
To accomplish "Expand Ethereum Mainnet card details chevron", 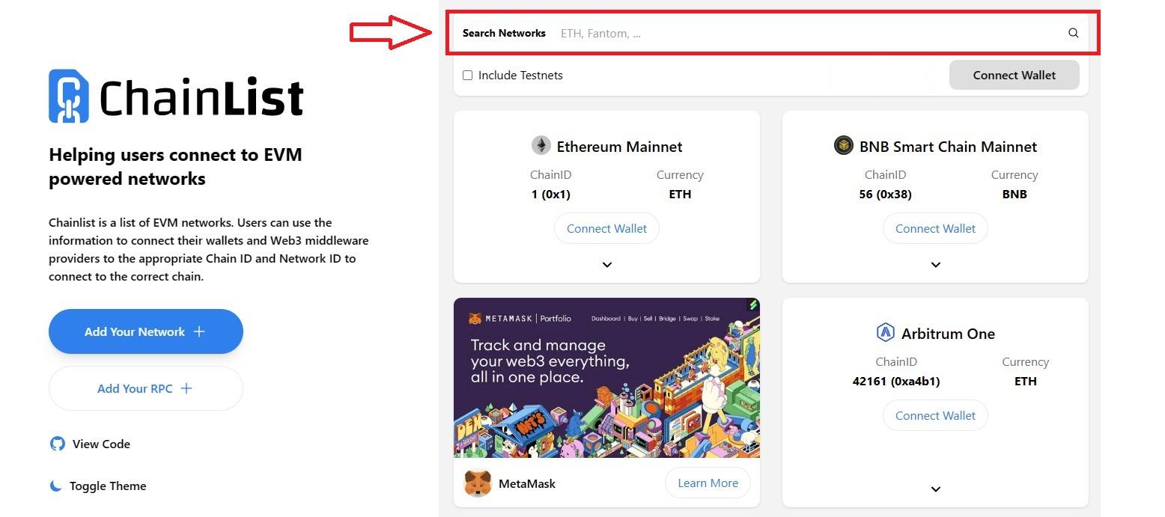I will [x=607, y=265].
